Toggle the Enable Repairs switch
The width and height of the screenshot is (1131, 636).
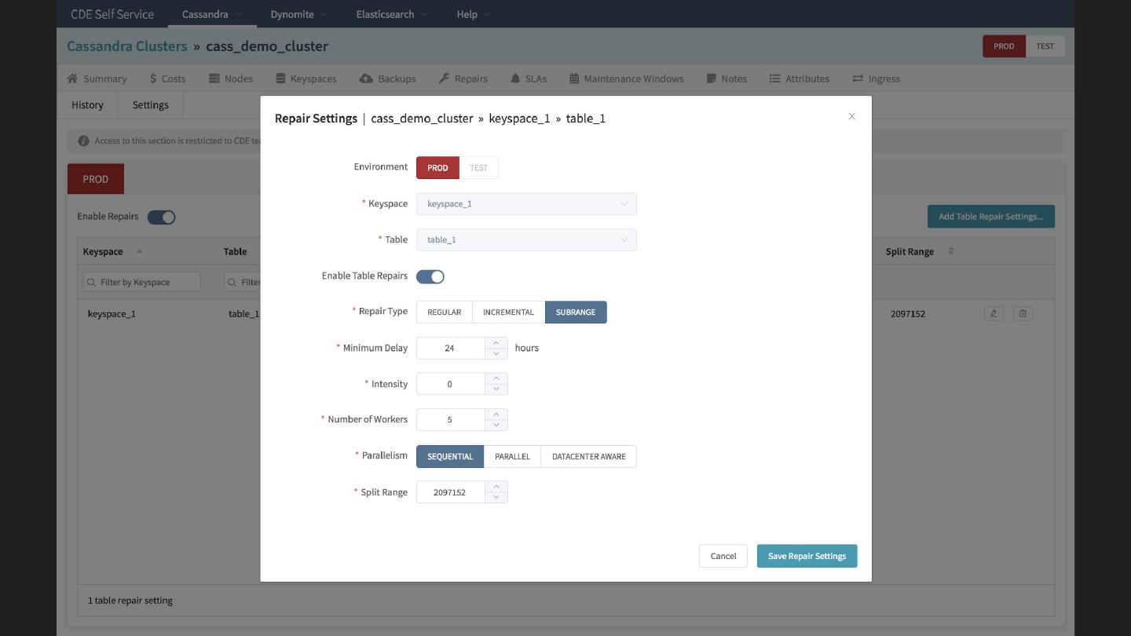click(x=161, y=217)
